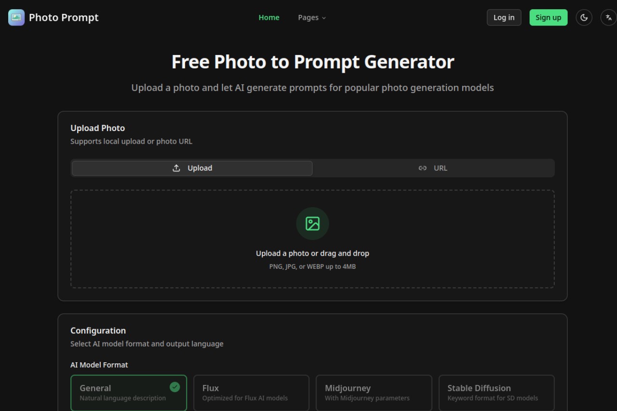Open the language translation icon
The width and height of the screenshot is (617, 411).
[x=609, y=17]
